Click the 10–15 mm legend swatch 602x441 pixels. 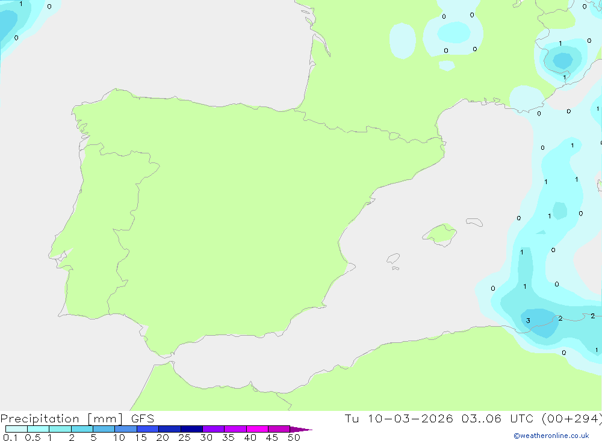click(x=126, y=429)
